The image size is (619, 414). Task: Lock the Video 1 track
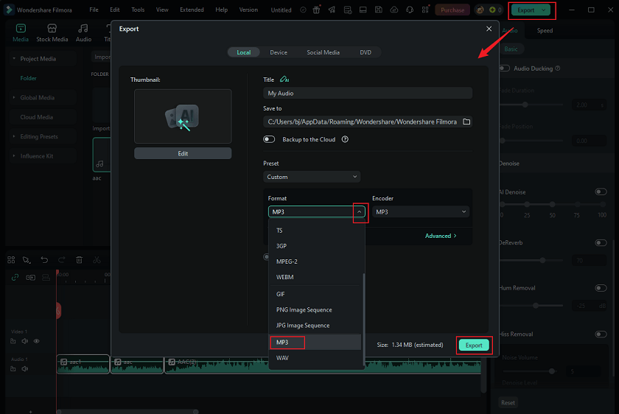pyautogui.click(x=13, y=341)
